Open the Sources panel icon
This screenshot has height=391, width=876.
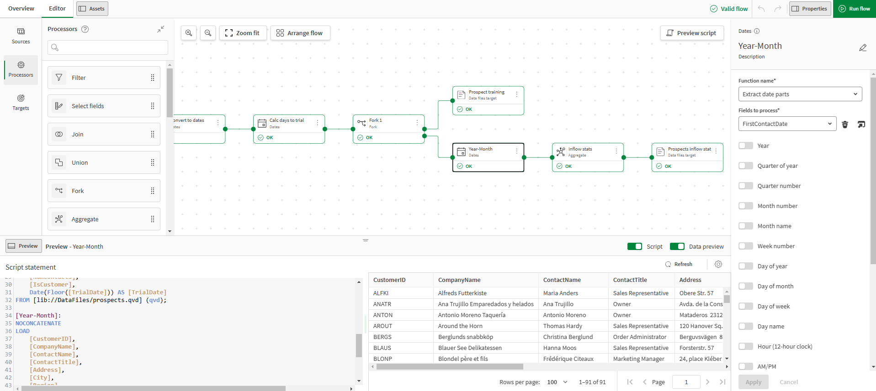(x=21, y=36)
